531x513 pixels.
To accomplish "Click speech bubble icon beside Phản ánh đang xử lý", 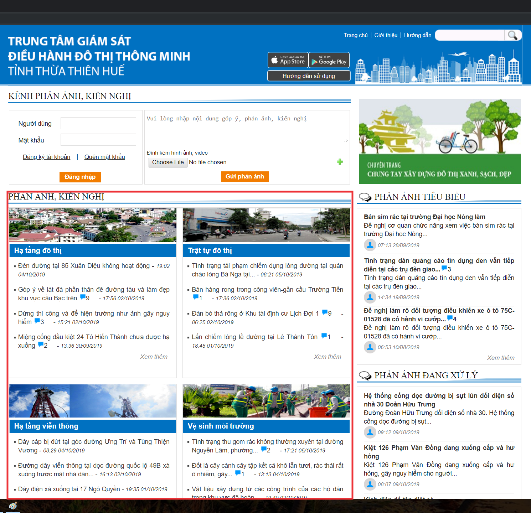I will 365,375.
